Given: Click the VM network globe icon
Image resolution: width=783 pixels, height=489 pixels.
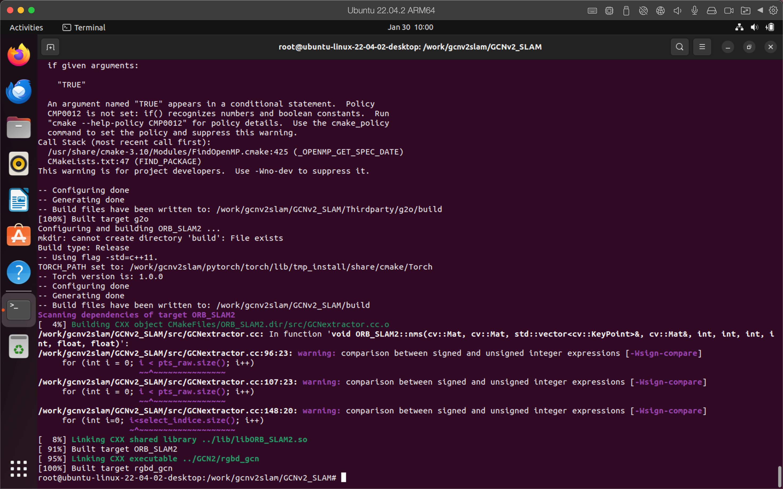Looking at the screenshot, I should (x=660, y=11).
